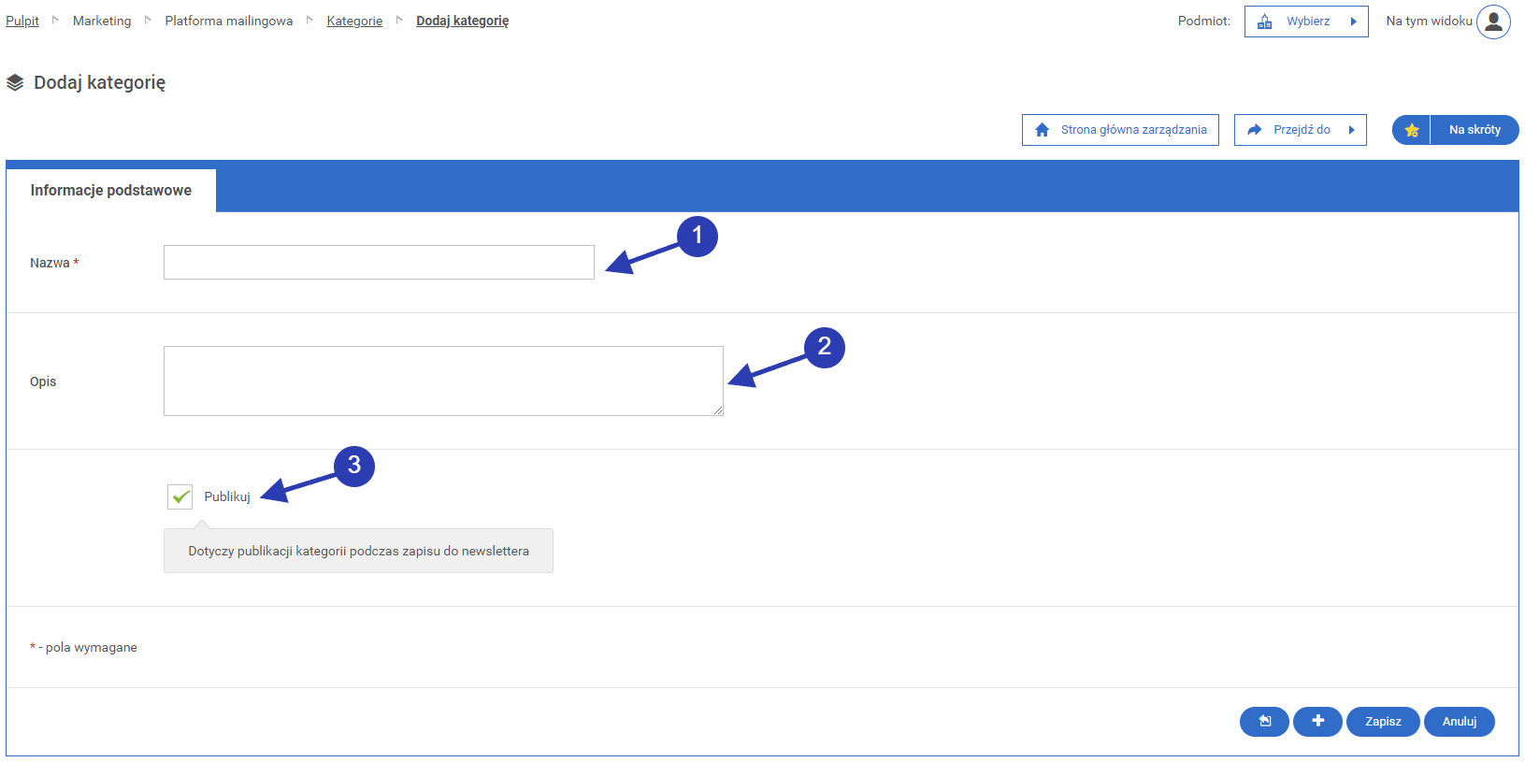The height and width of the screenshot is (762, 1525).
Task: Select the Informacje podstawowe tab
Action: click(110, 190)
